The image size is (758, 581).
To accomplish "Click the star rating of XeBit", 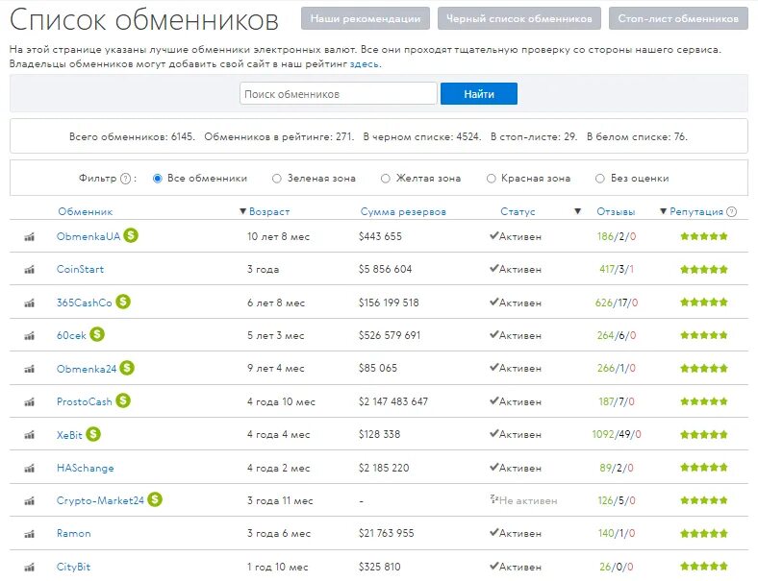I will pyautogui.click(x=704, y=434).
